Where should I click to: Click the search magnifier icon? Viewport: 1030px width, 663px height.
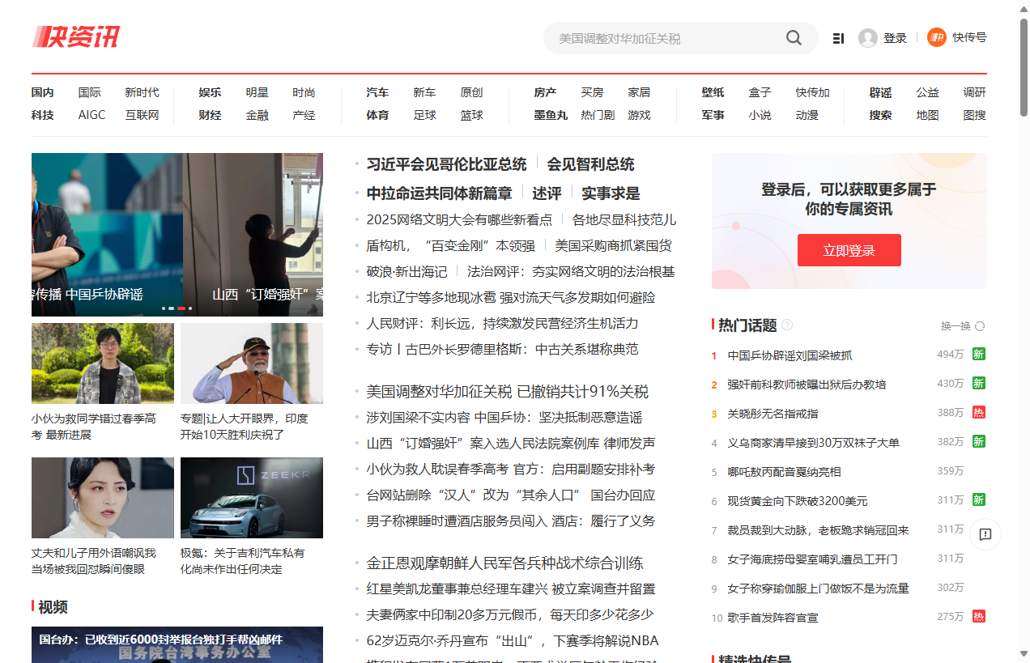click(x=794, y=37)
